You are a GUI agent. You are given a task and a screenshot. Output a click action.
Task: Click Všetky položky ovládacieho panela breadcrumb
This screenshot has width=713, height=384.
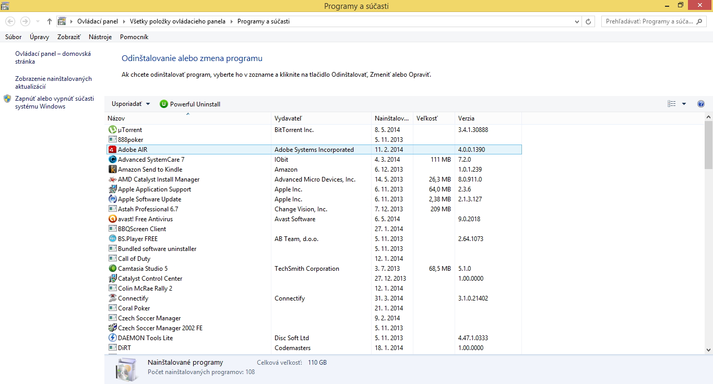(178, 21)
